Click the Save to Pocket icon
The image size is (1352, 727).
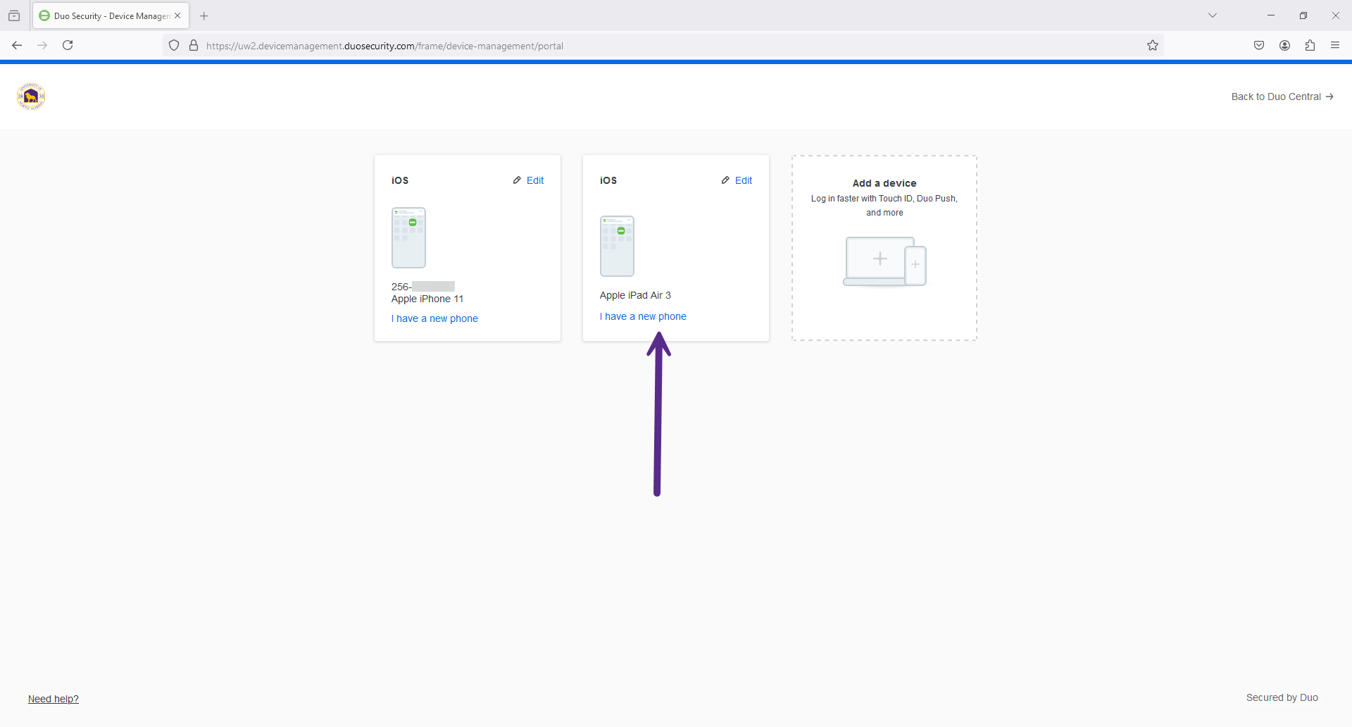[x=1259, y=45]
